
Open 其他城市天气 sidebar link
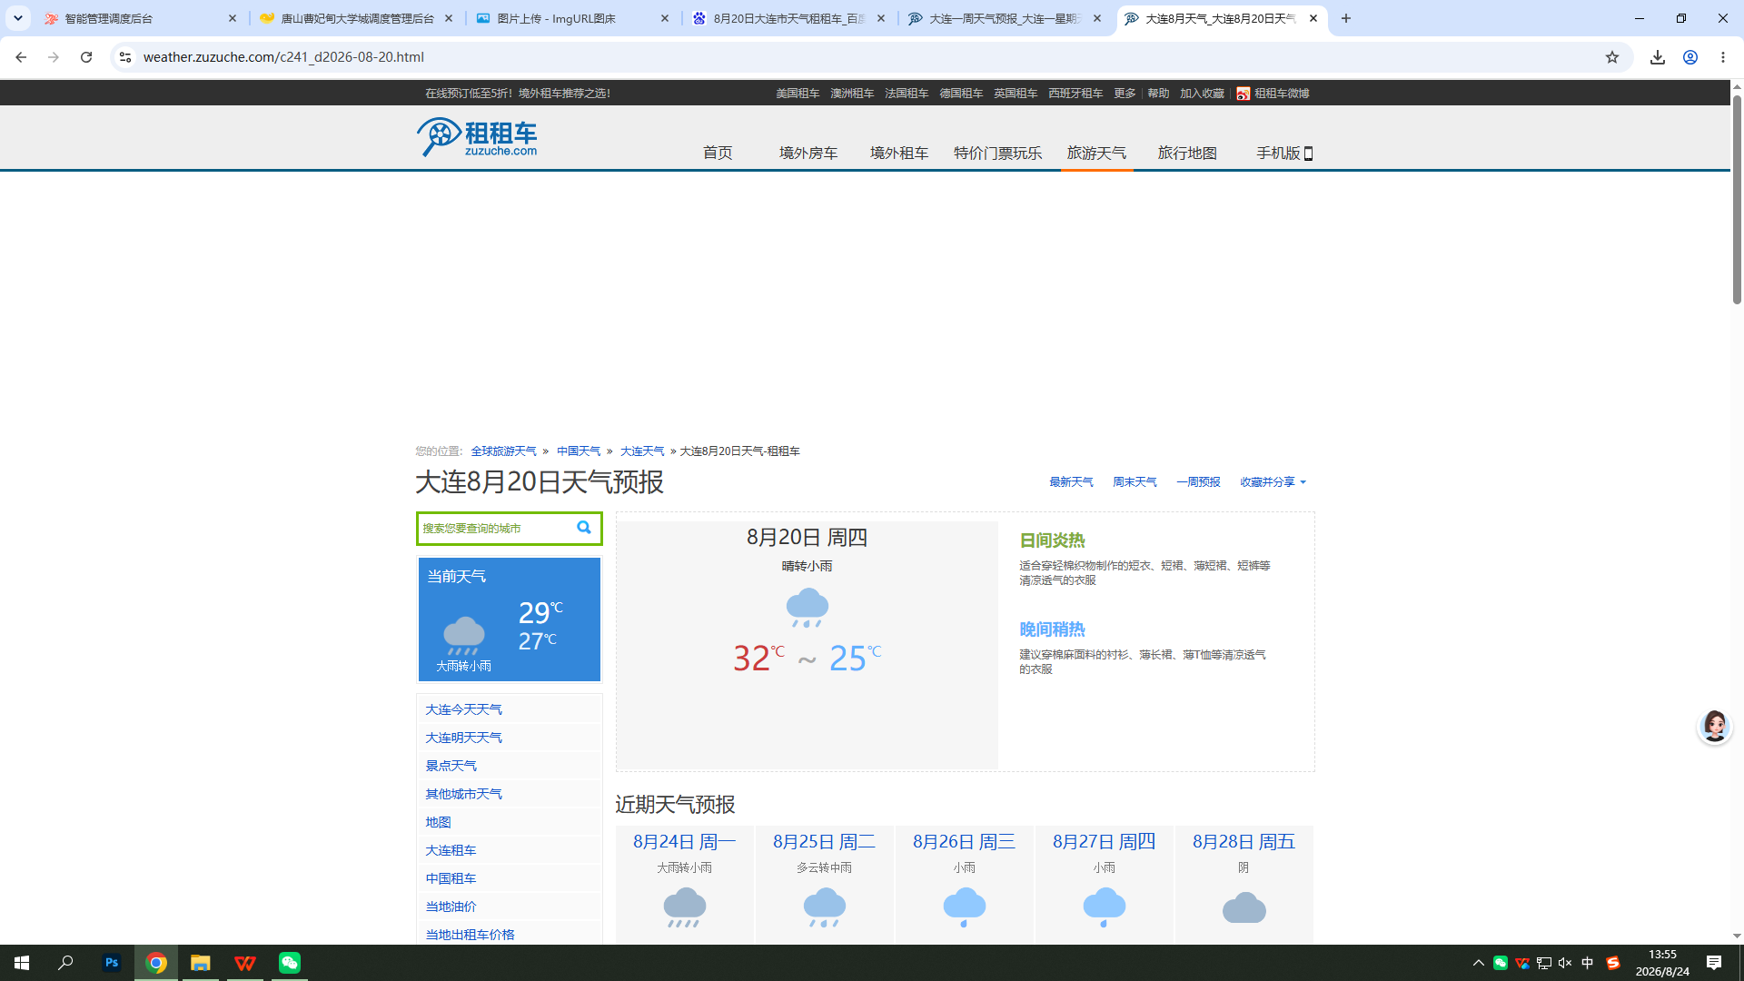[463, 794]
